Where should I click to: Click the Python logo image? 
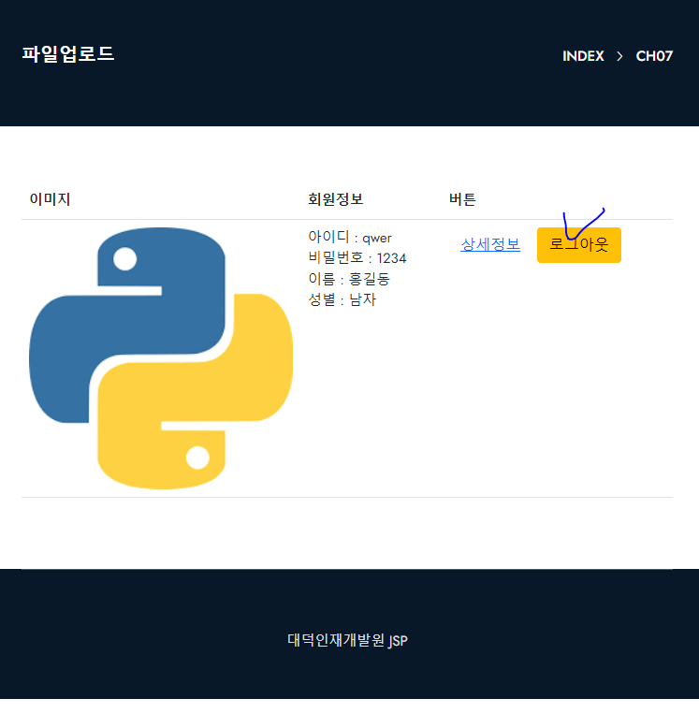161,358
